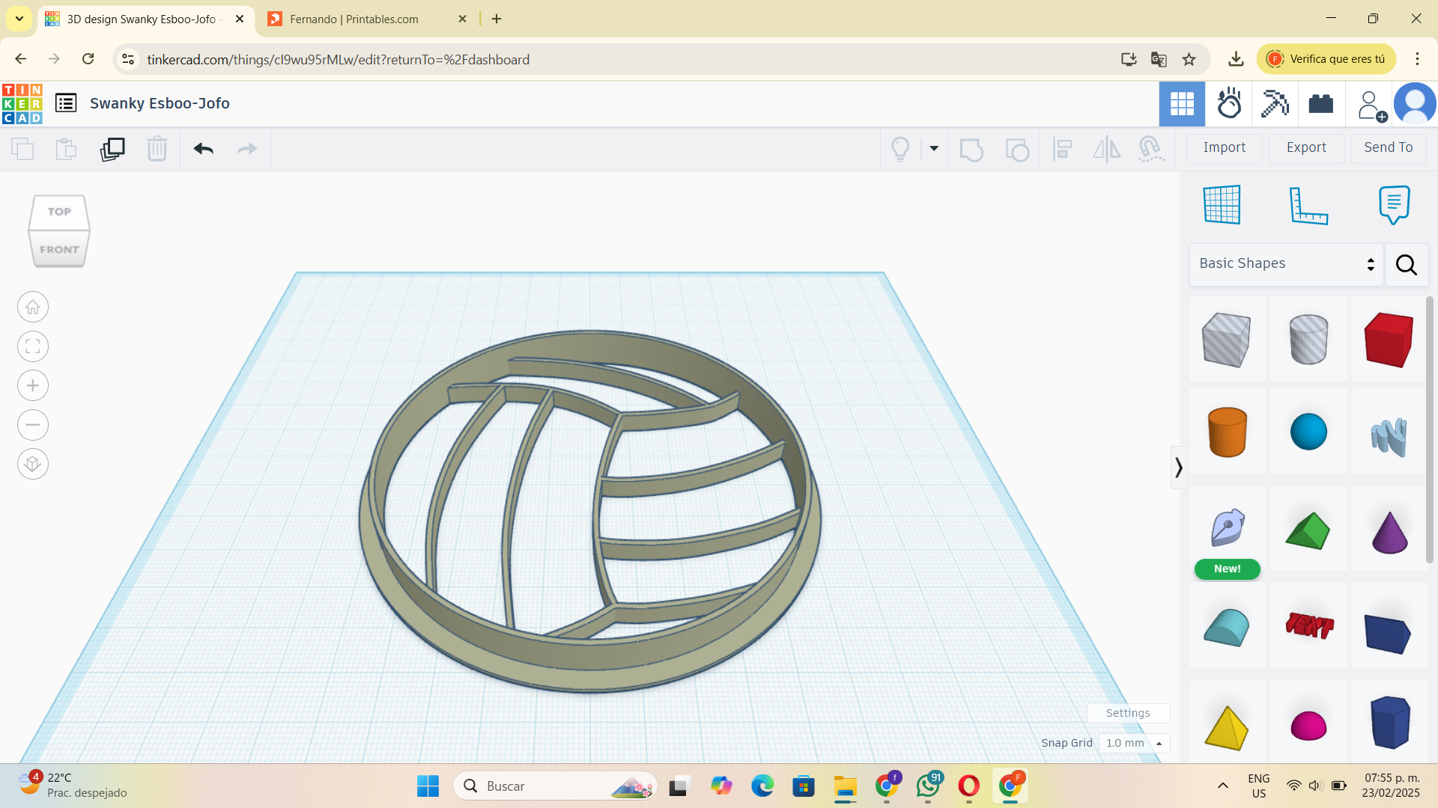This screenshot has height=808, width=1438.
Task: Open the Align tool
Action: (x=1062, y=149)
